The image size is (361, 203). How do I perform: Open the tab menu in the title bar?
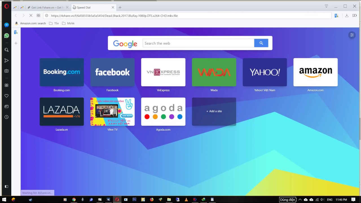tap(326, 6)
